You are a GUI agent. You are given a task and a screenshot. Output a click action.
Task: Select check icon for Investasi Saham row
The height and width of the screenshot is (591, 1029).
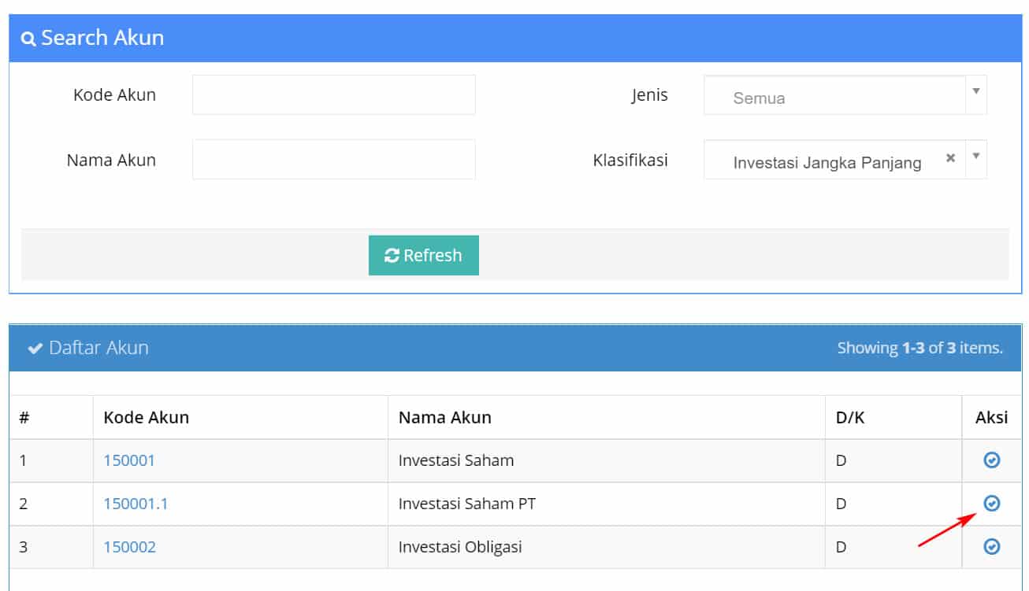(992, 460)
